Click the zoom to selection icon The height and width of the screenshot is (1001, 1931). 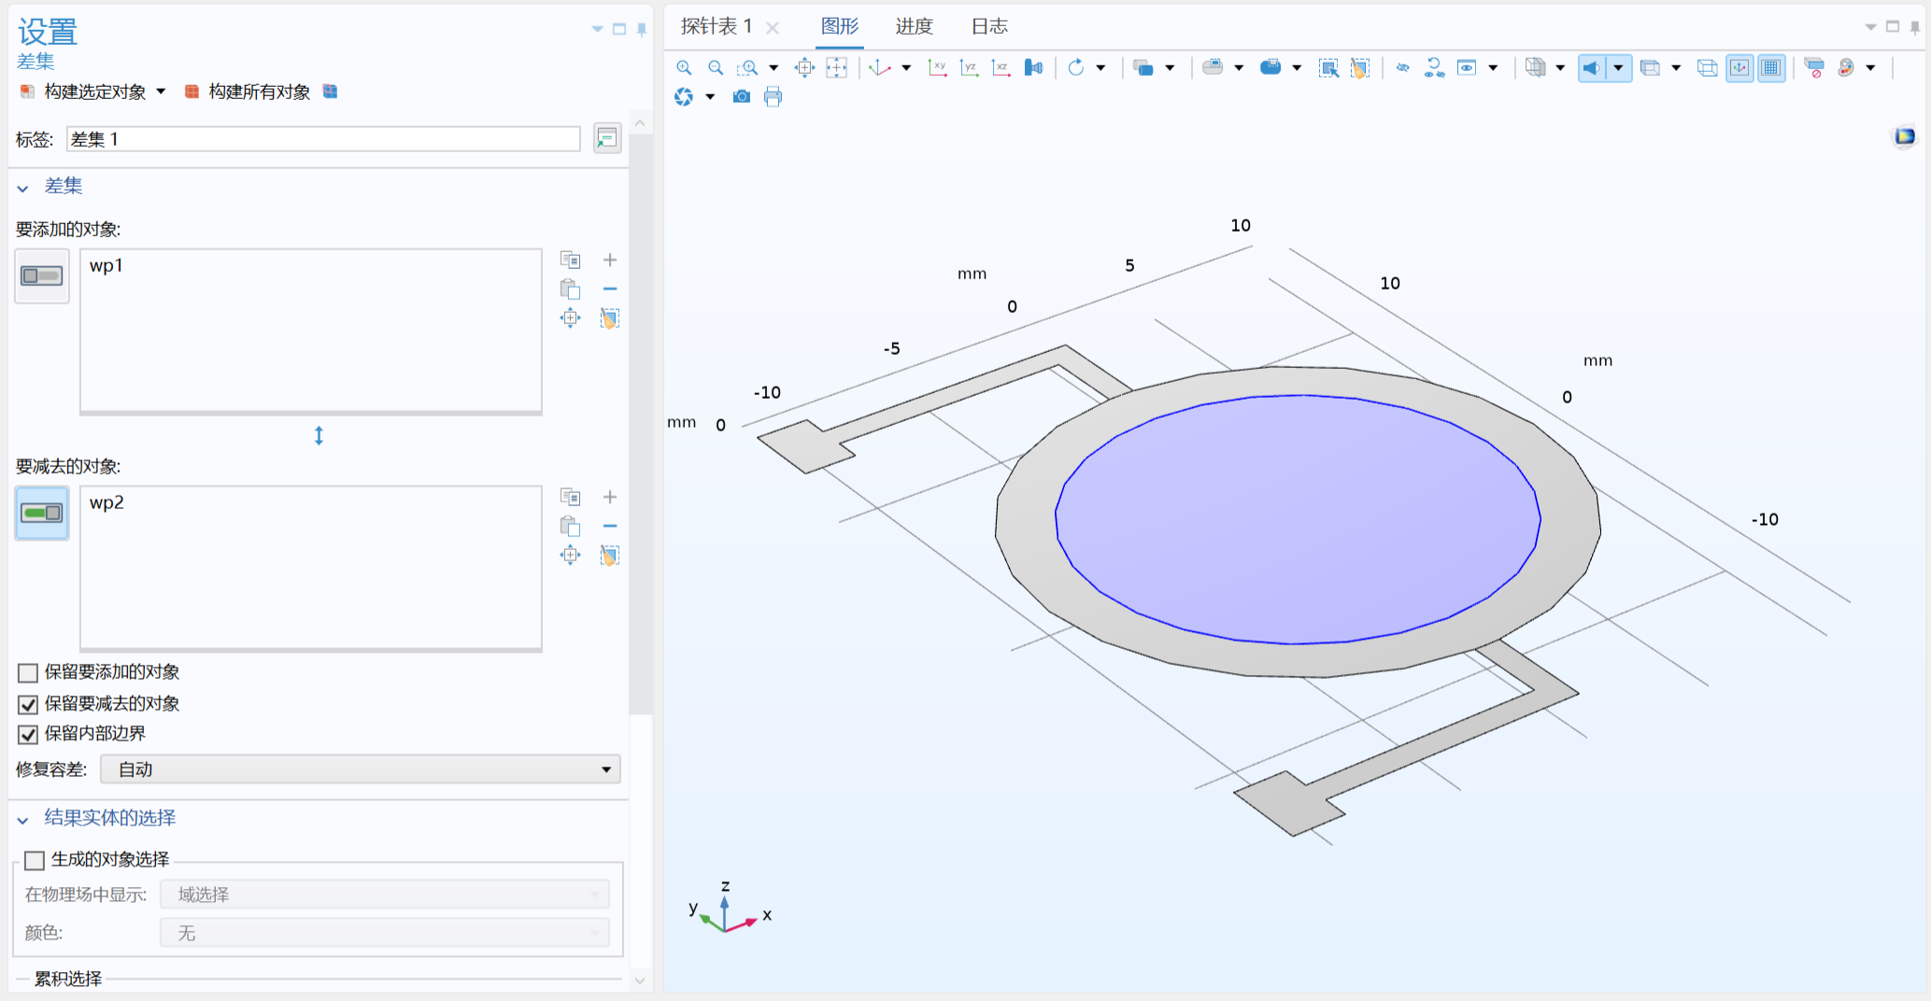click(804, 67)
